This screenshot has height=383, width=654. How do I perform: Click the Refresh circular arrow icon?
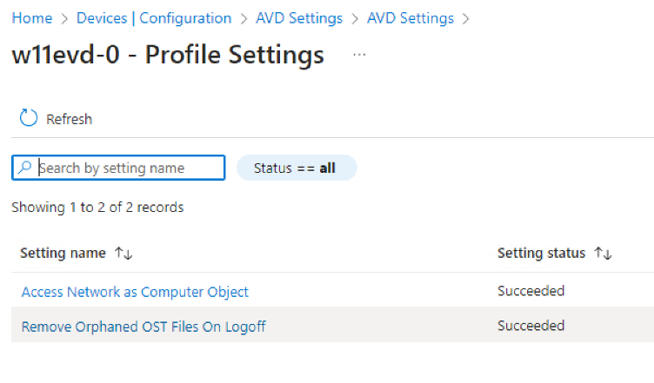pyautogui.click(x=29, y=118)
